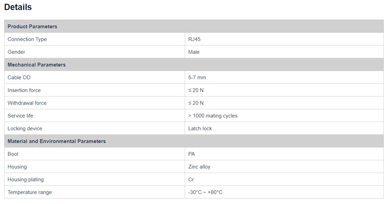Click the Insertion force label
Image resolution: width=388 pixels, height=204 pixels.
pyautogui.click(x=24, y=90)
